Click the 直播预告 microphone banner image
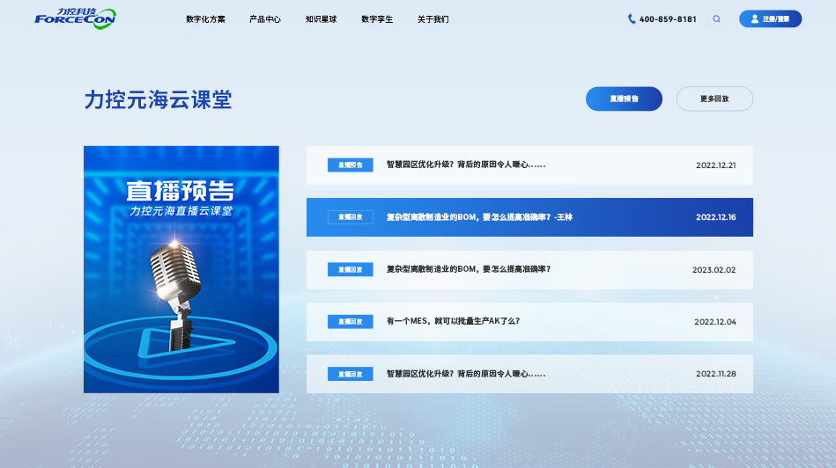The image size is (836, 468). pyautogui.click(x=181, y=269)
